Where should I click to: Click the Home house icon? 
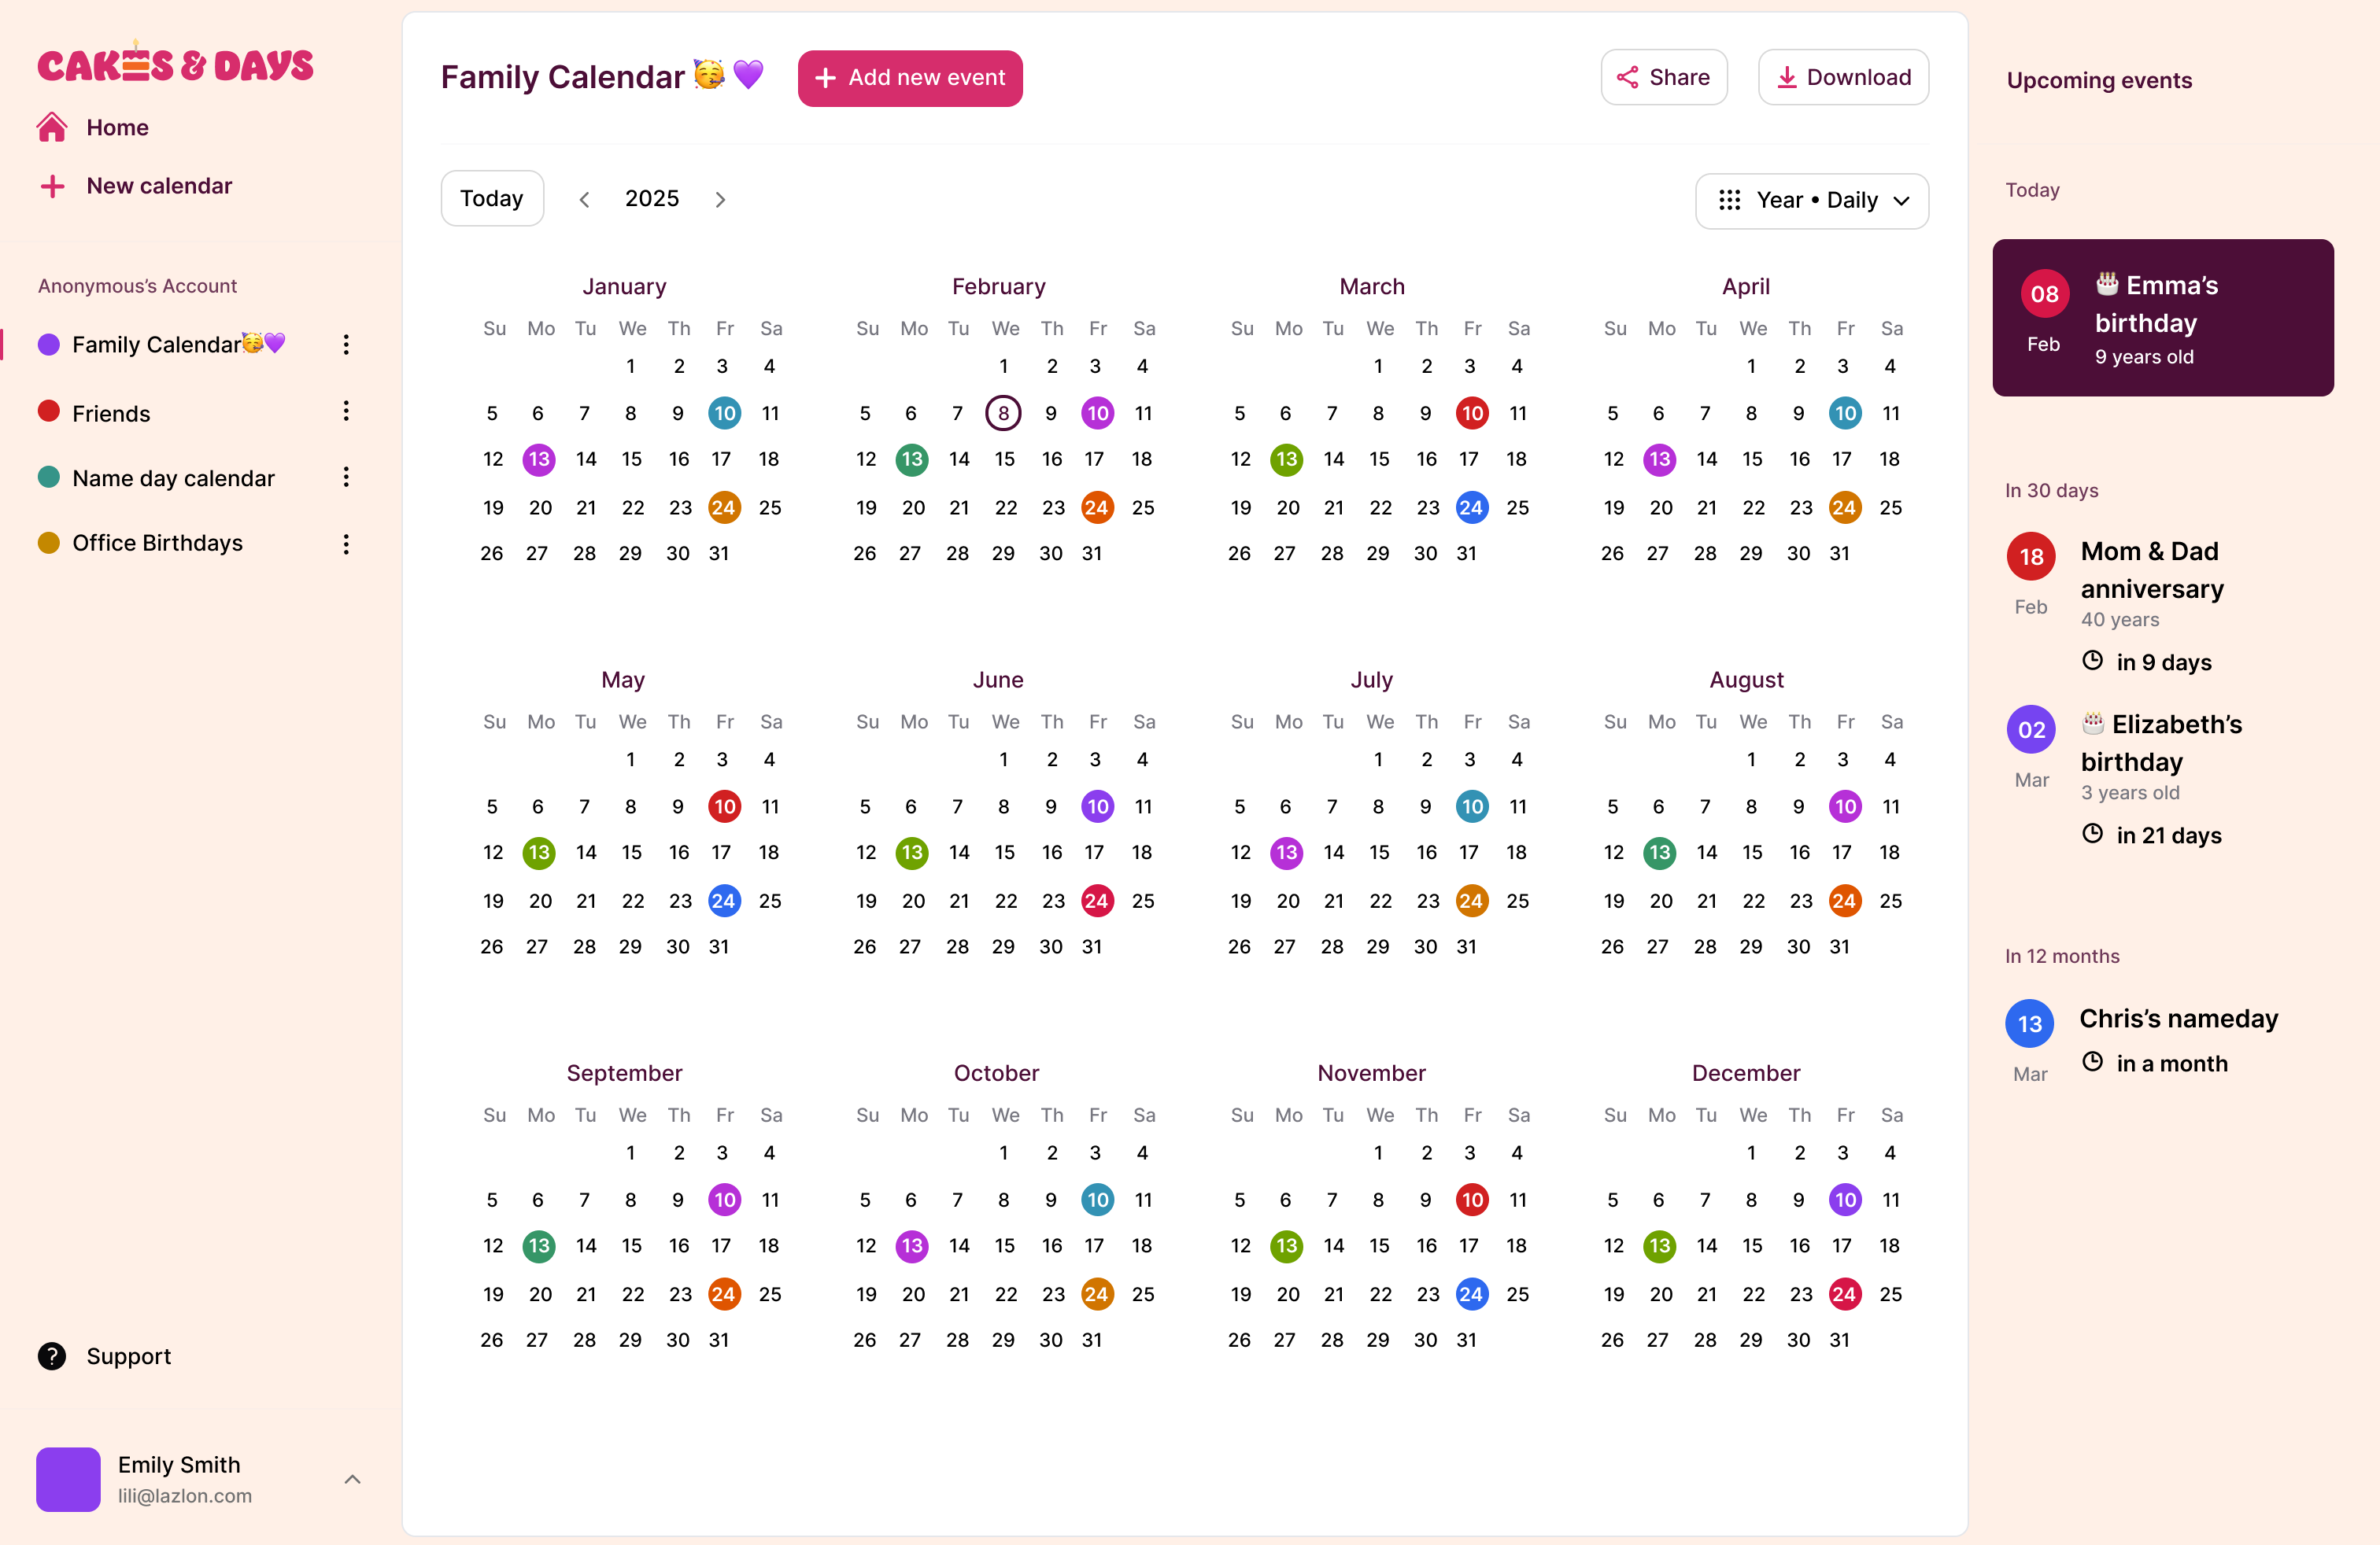click(52, 128)
